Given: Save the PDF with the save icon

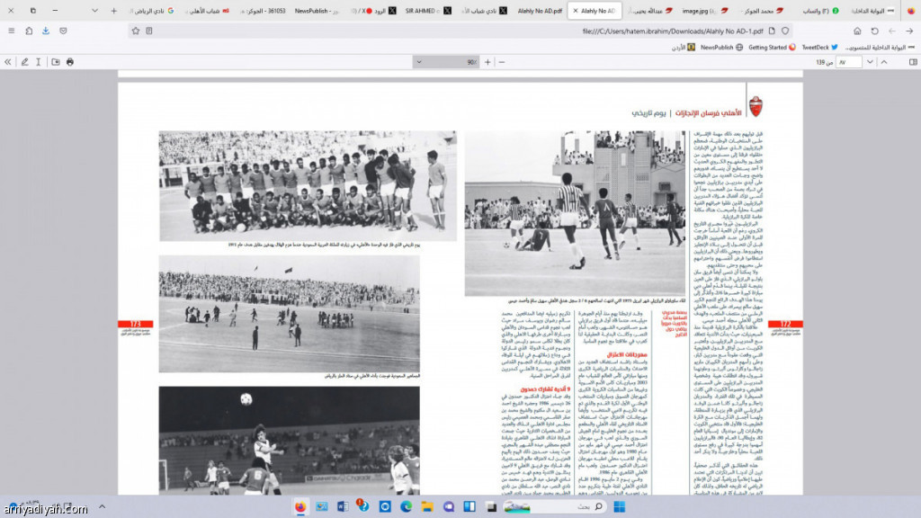Looking at the screenshot, I should click(x=56, y=62).
